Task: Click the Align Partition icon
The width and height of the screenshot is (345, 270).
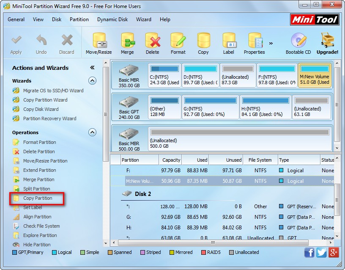Action: (16, 217)
